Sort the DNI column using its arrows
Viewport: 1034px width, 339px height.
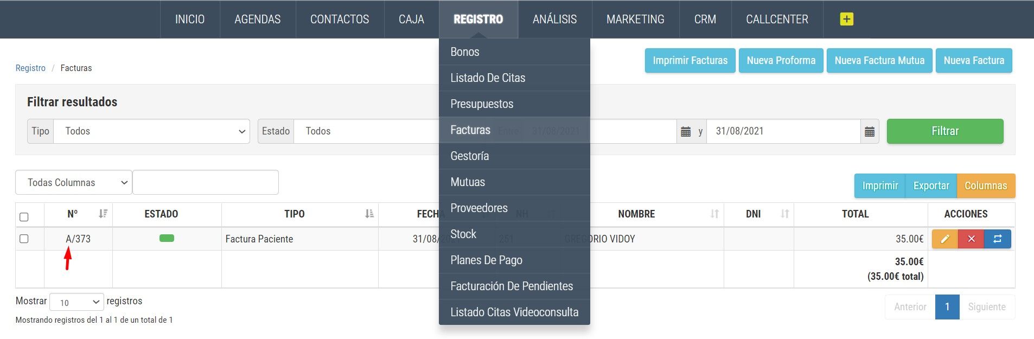(x=784, y=214)
